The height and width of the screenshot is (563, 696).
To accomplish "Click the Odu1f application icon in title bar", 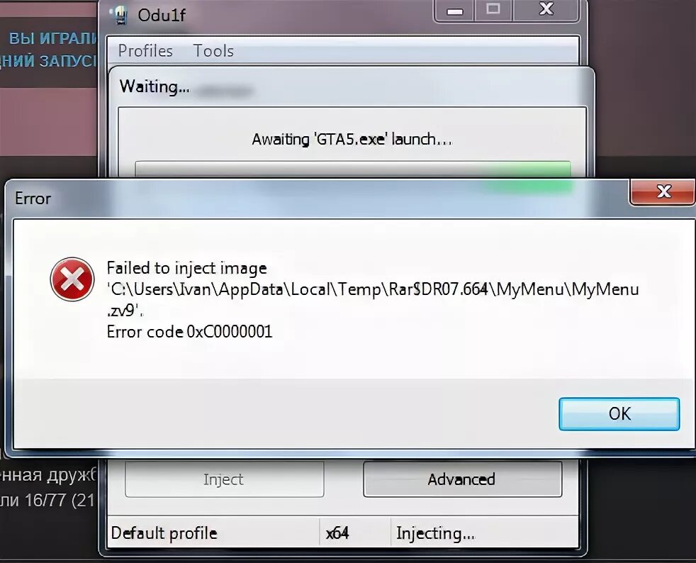I will point(119,15).
